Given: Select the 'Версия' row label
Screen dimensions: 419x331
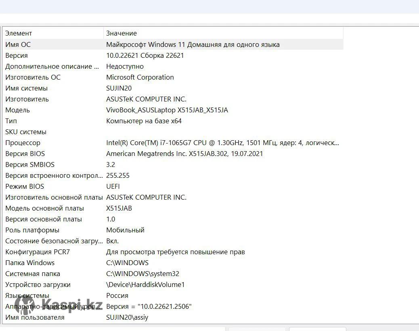Looking at the screenshot, I should tap(17, 55).
